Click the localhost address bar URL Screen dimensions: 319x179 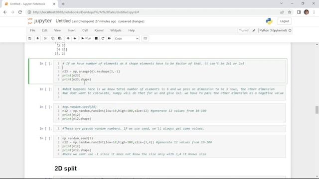[86, 12]
